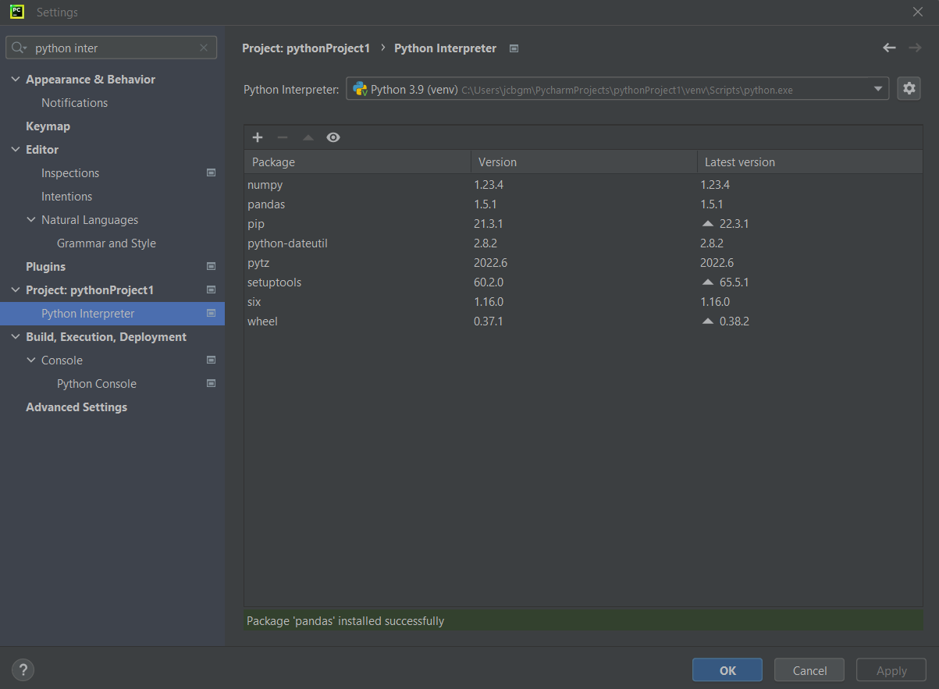
Task: Close the Settings dialog window
Action: [x=917, y=12]
